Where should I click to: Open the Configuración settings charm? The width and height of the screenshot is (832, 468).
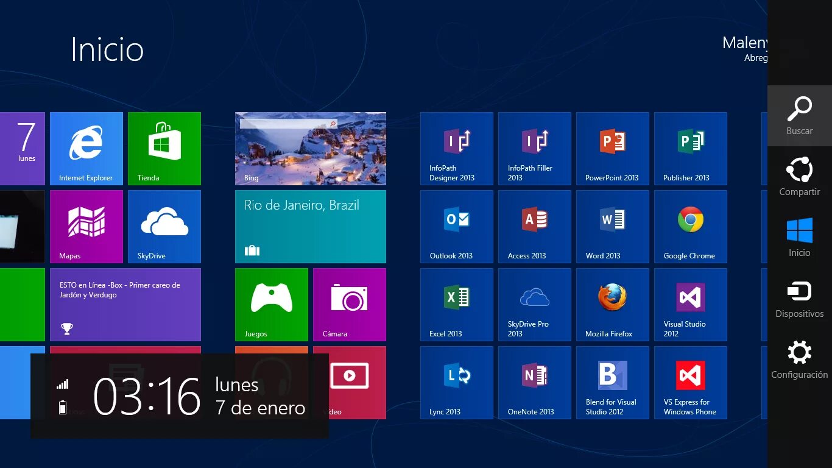(800, 360)
